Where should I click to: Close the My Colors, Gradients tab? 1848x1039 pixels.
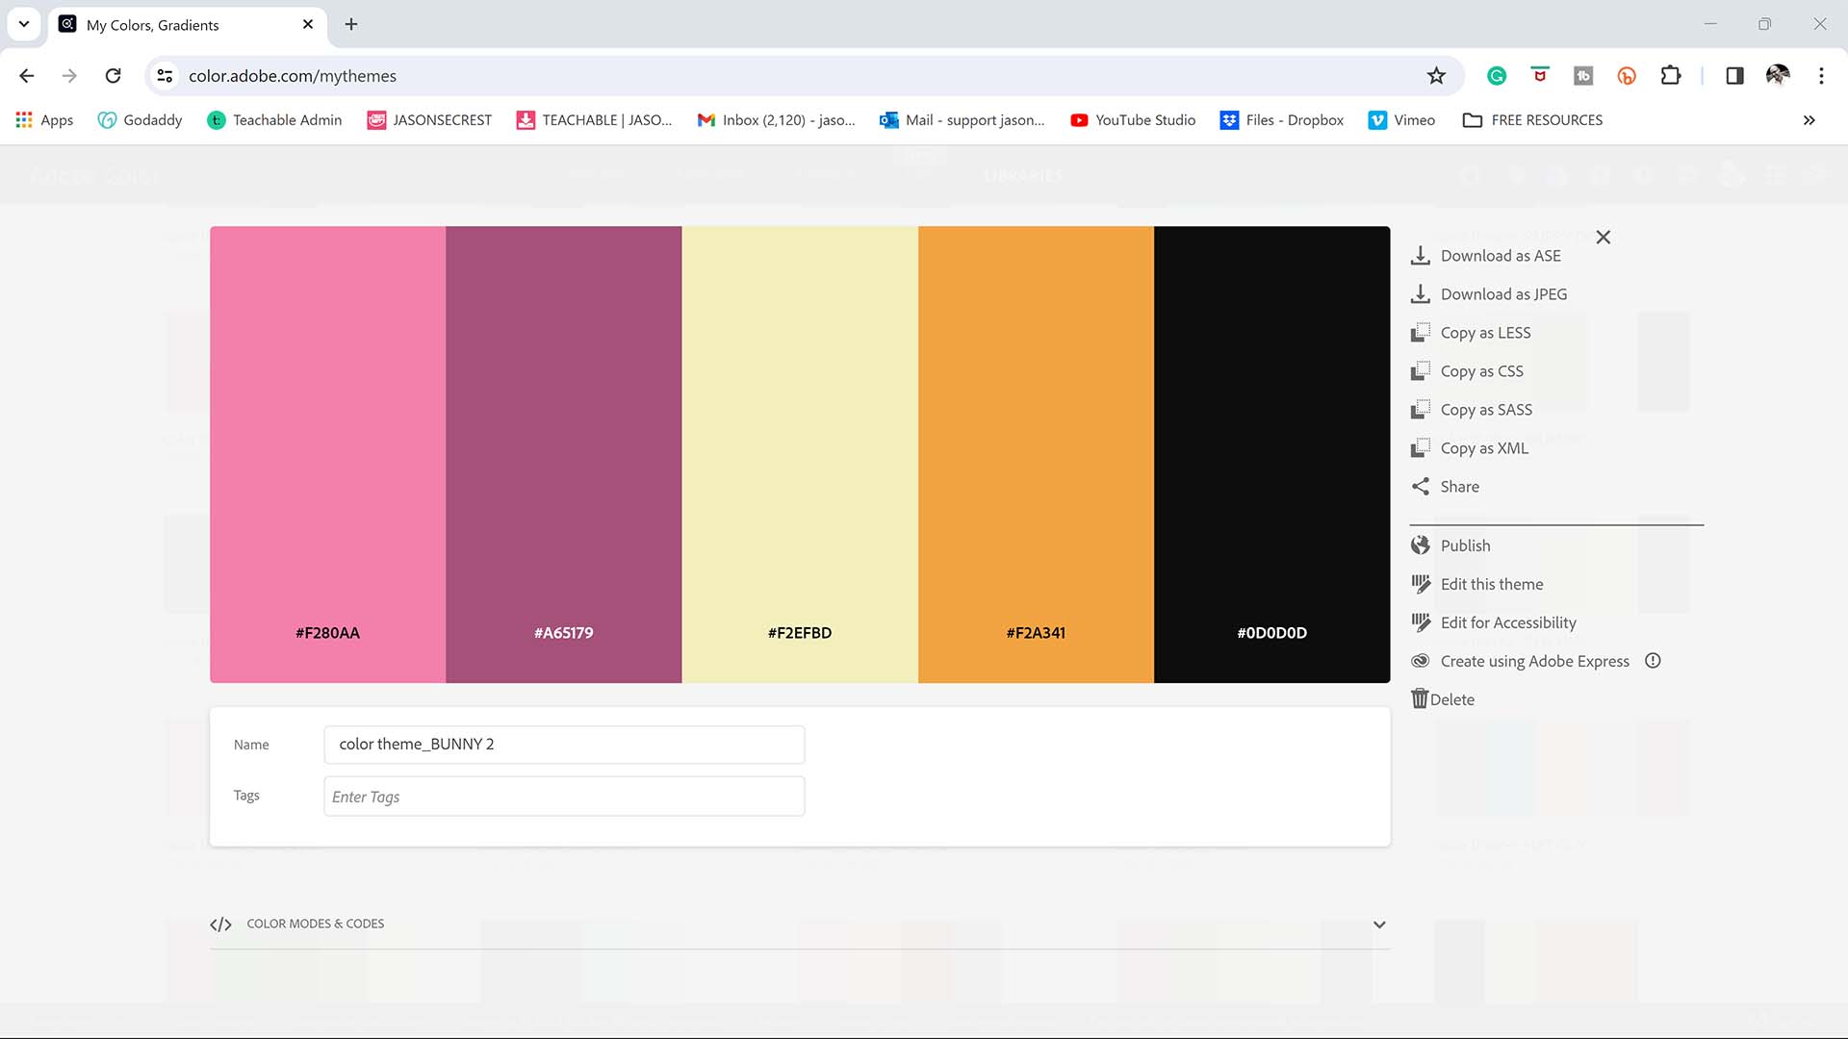pos(308,24)
